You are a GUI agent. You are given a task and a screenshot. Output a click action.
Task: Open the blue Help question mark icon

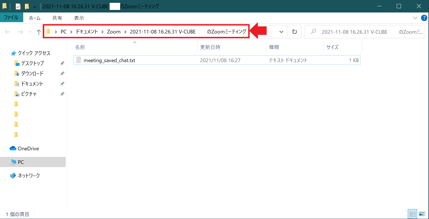424,18
